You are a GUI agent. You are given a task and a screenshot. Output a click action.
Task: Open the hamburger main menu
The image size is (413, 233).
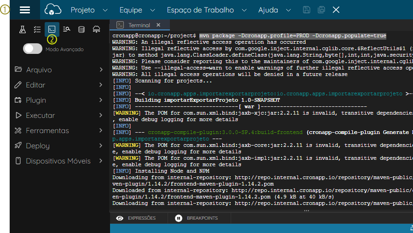25,10
